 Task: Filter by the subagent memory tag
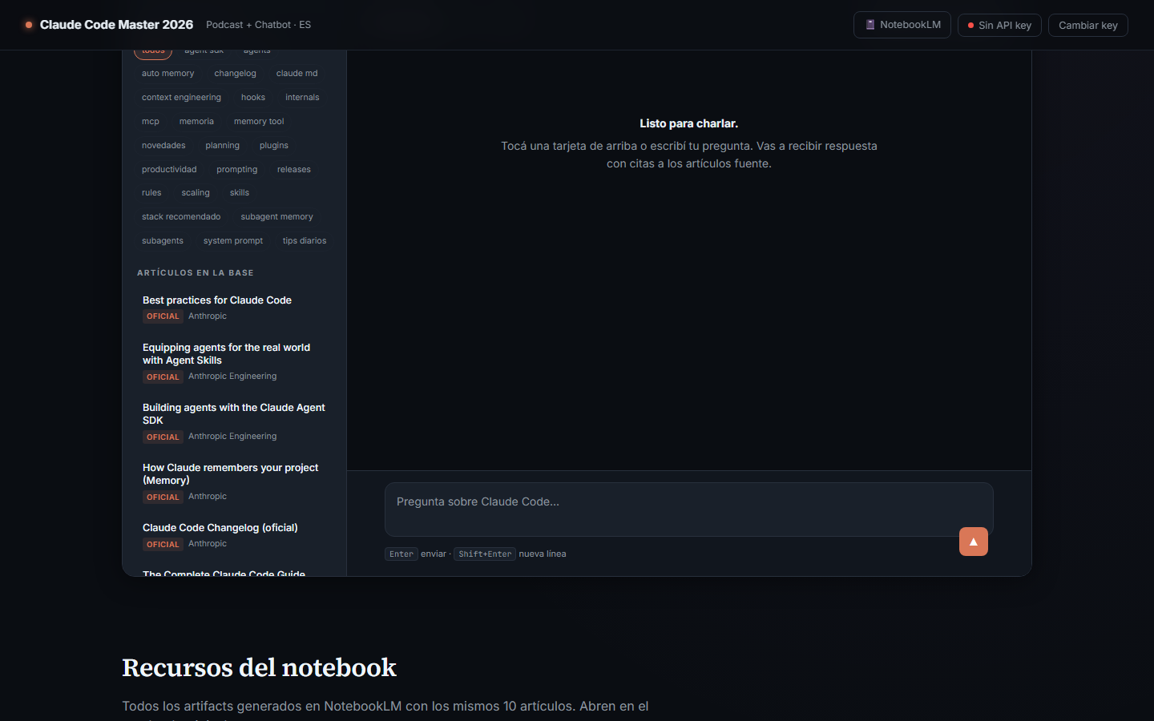[x=276, y=216]
